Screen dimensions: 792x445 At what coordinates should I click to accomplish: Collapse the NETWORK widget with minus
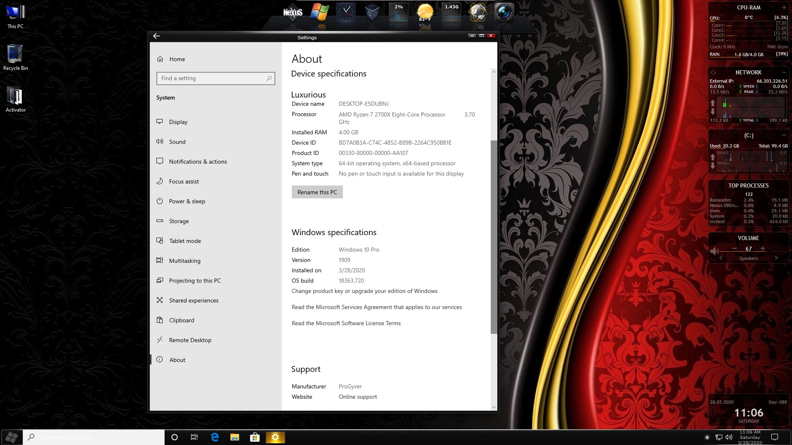(784, 72)
